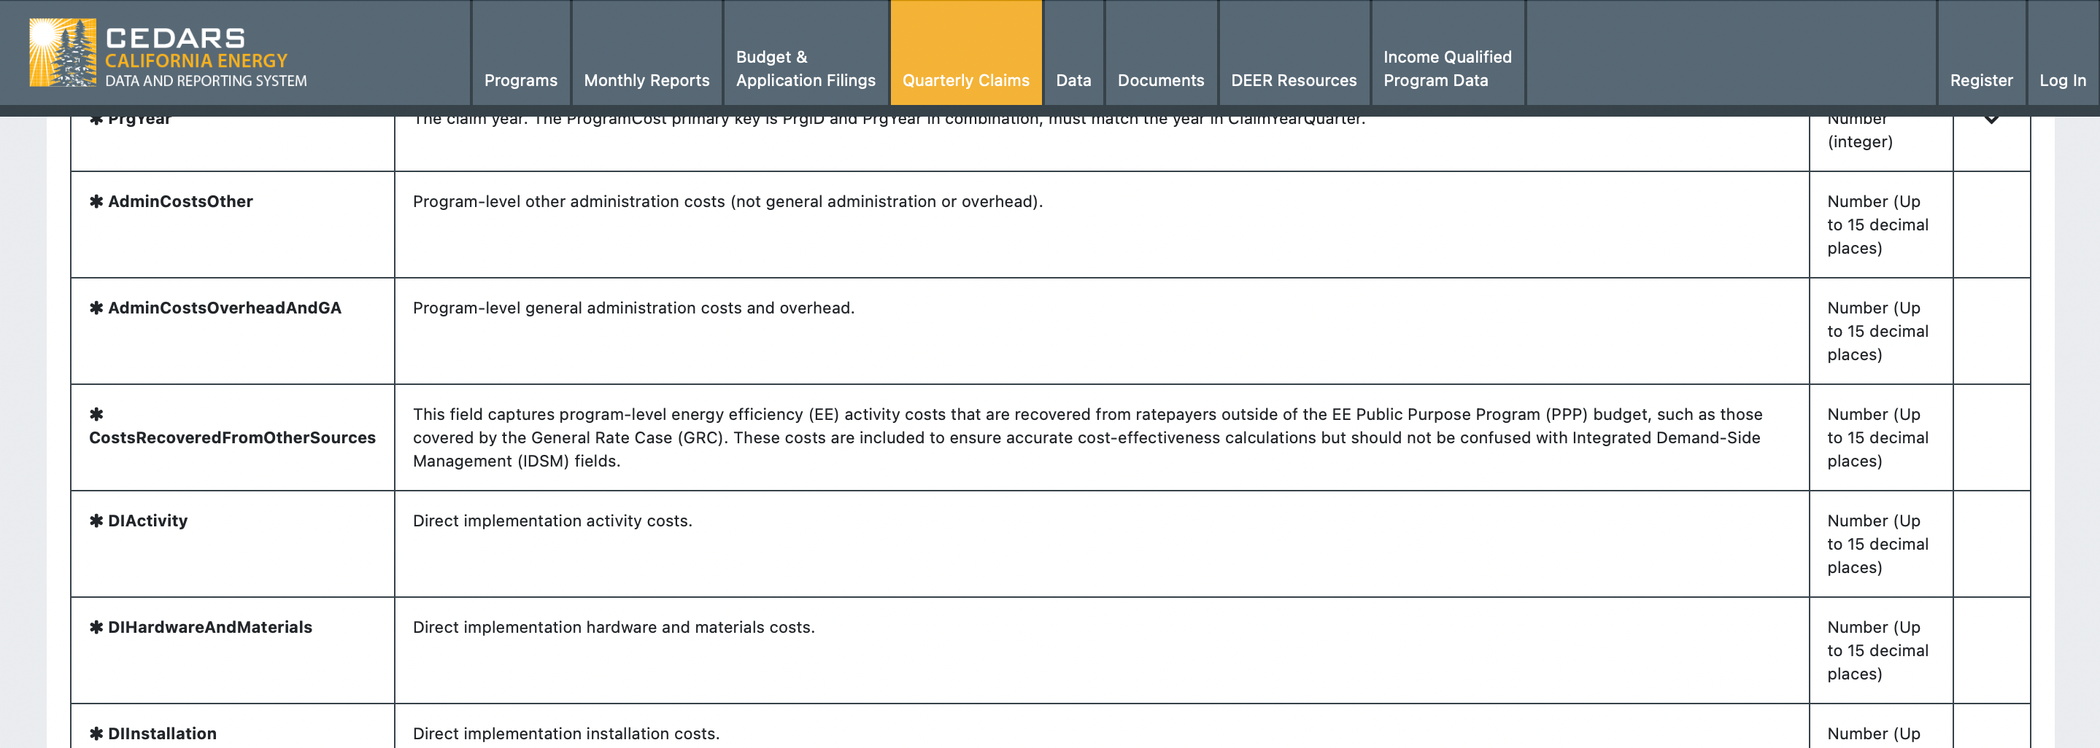Click the required asterisk beside DIActivity

(x=96, y=521)
